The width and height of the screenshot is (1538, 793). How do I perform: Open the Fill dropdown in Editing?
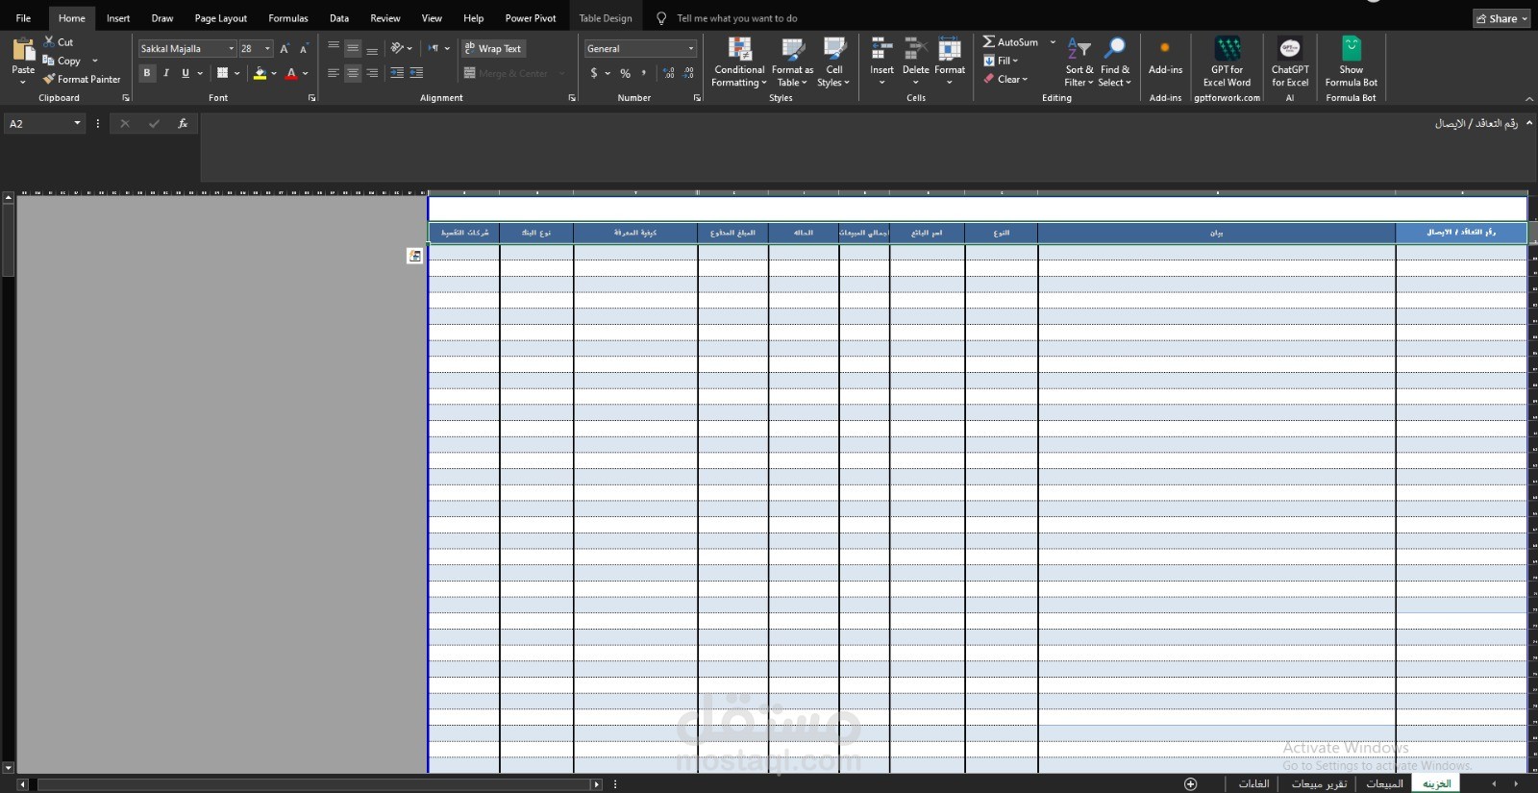point(1002,61)
